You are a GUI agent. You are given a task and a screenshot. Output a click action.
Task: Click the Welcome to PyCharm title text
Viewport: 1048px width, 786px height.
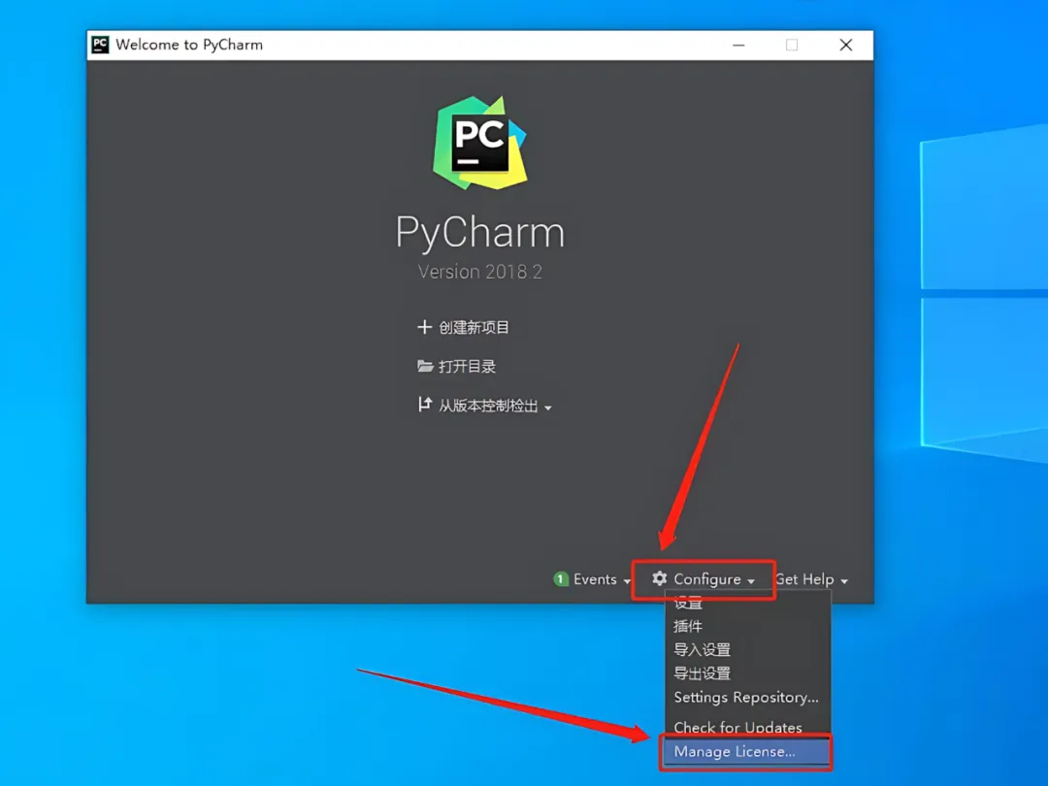189,45
